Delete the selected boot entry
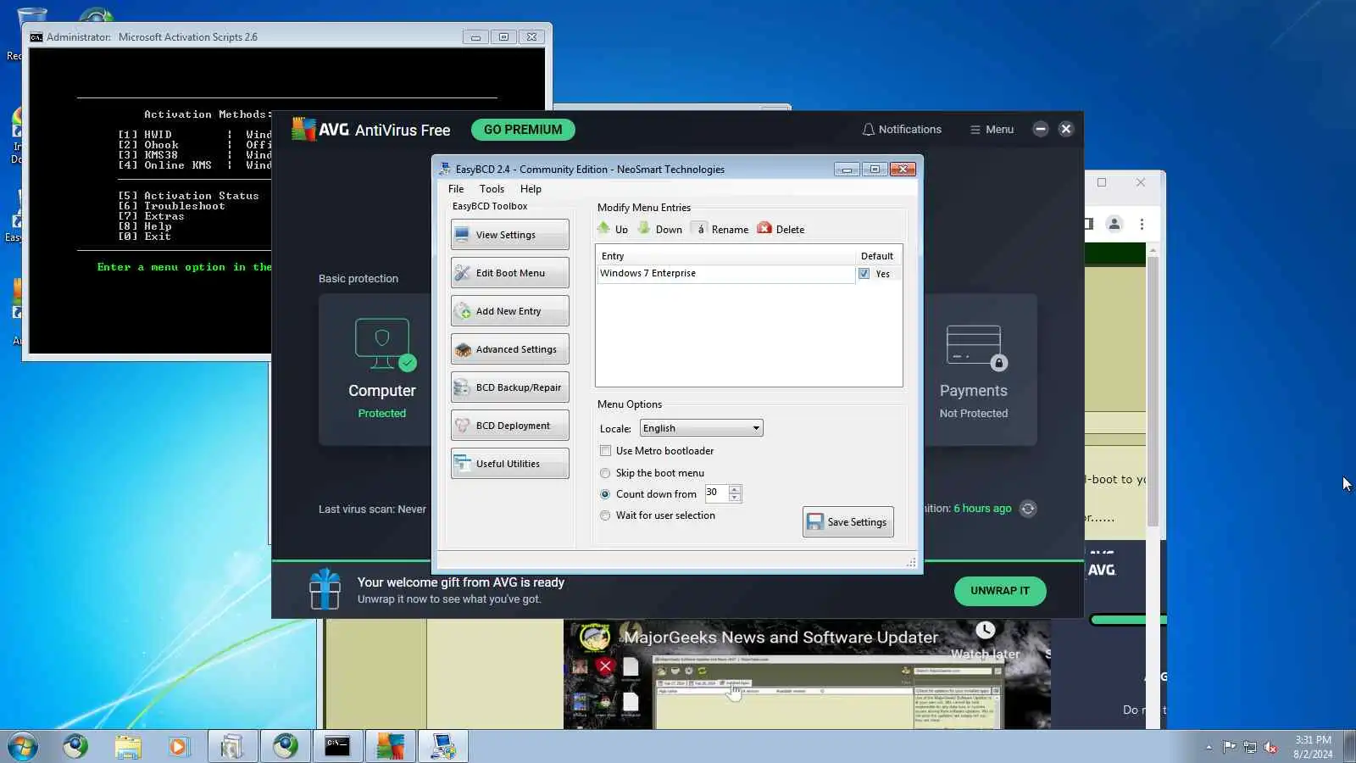This screenshot has height=763, width=1356. click(781, 229)
